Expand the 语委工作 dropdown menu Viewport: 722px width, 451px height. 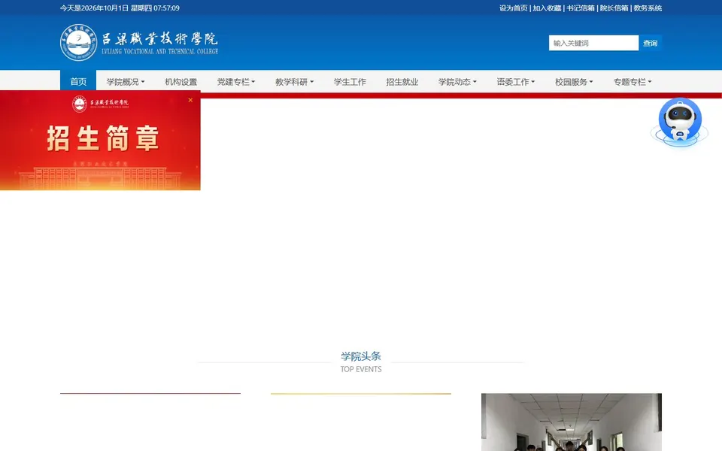coord(516,81)
